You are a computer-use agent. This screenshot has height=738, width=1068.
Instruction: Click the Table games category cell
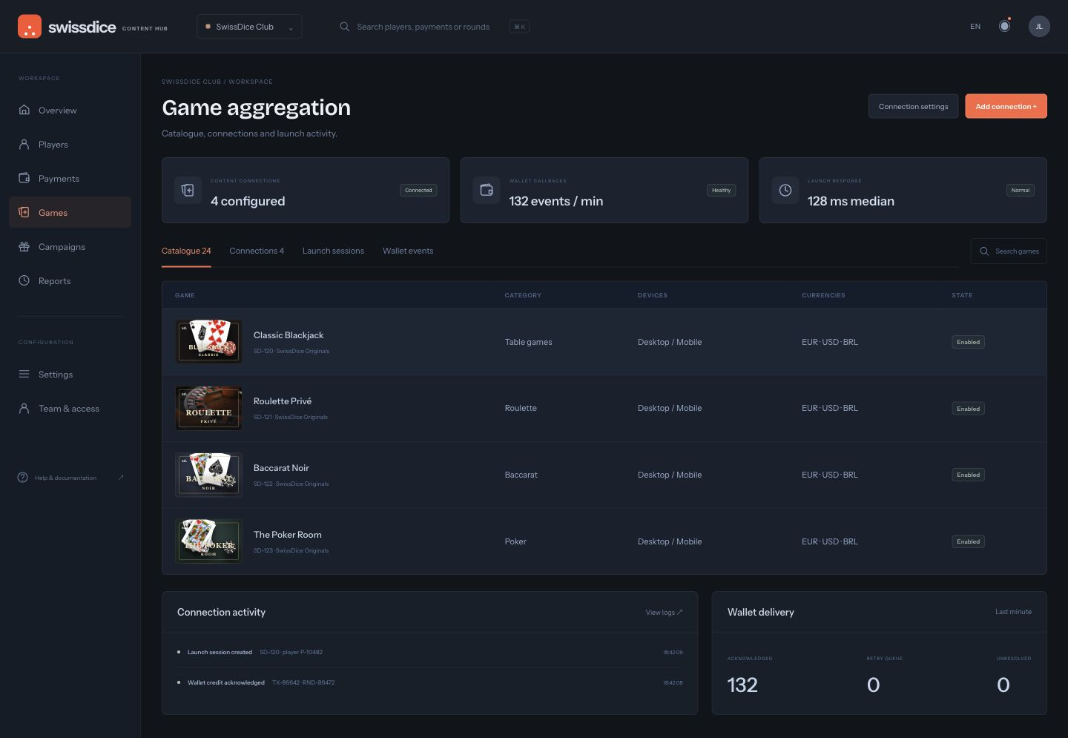click(528, 342)
